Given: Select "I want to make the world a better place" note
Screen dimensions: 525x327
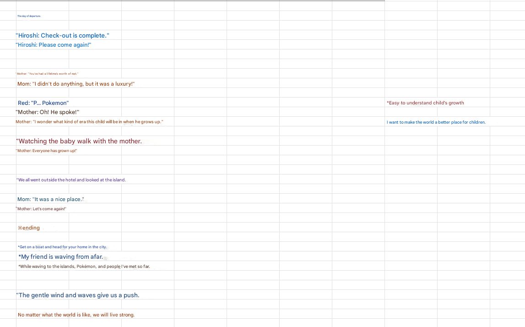Looking at the screenshot, I should [436, 122].
